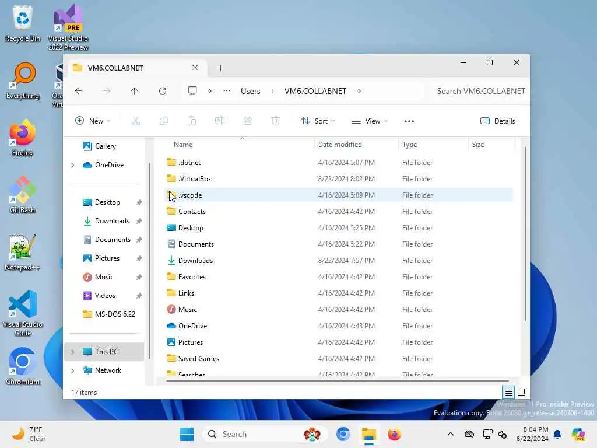This screenshot has width=597, height=448.
Task: Select the Contacts folder row
Action: tap(339, 212)
